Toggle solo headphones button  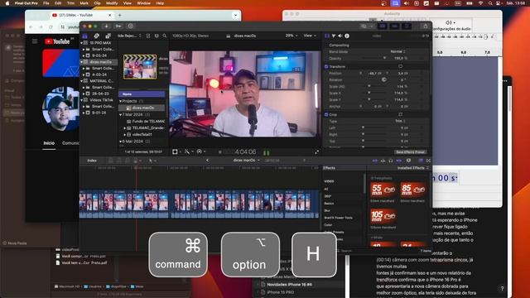coord(391,161)
